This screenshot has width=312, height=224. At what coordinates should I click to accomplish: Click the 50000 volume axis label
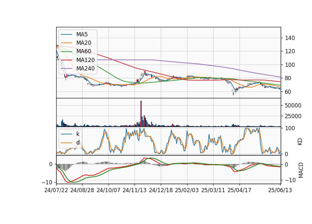click(x=293, y=106)
